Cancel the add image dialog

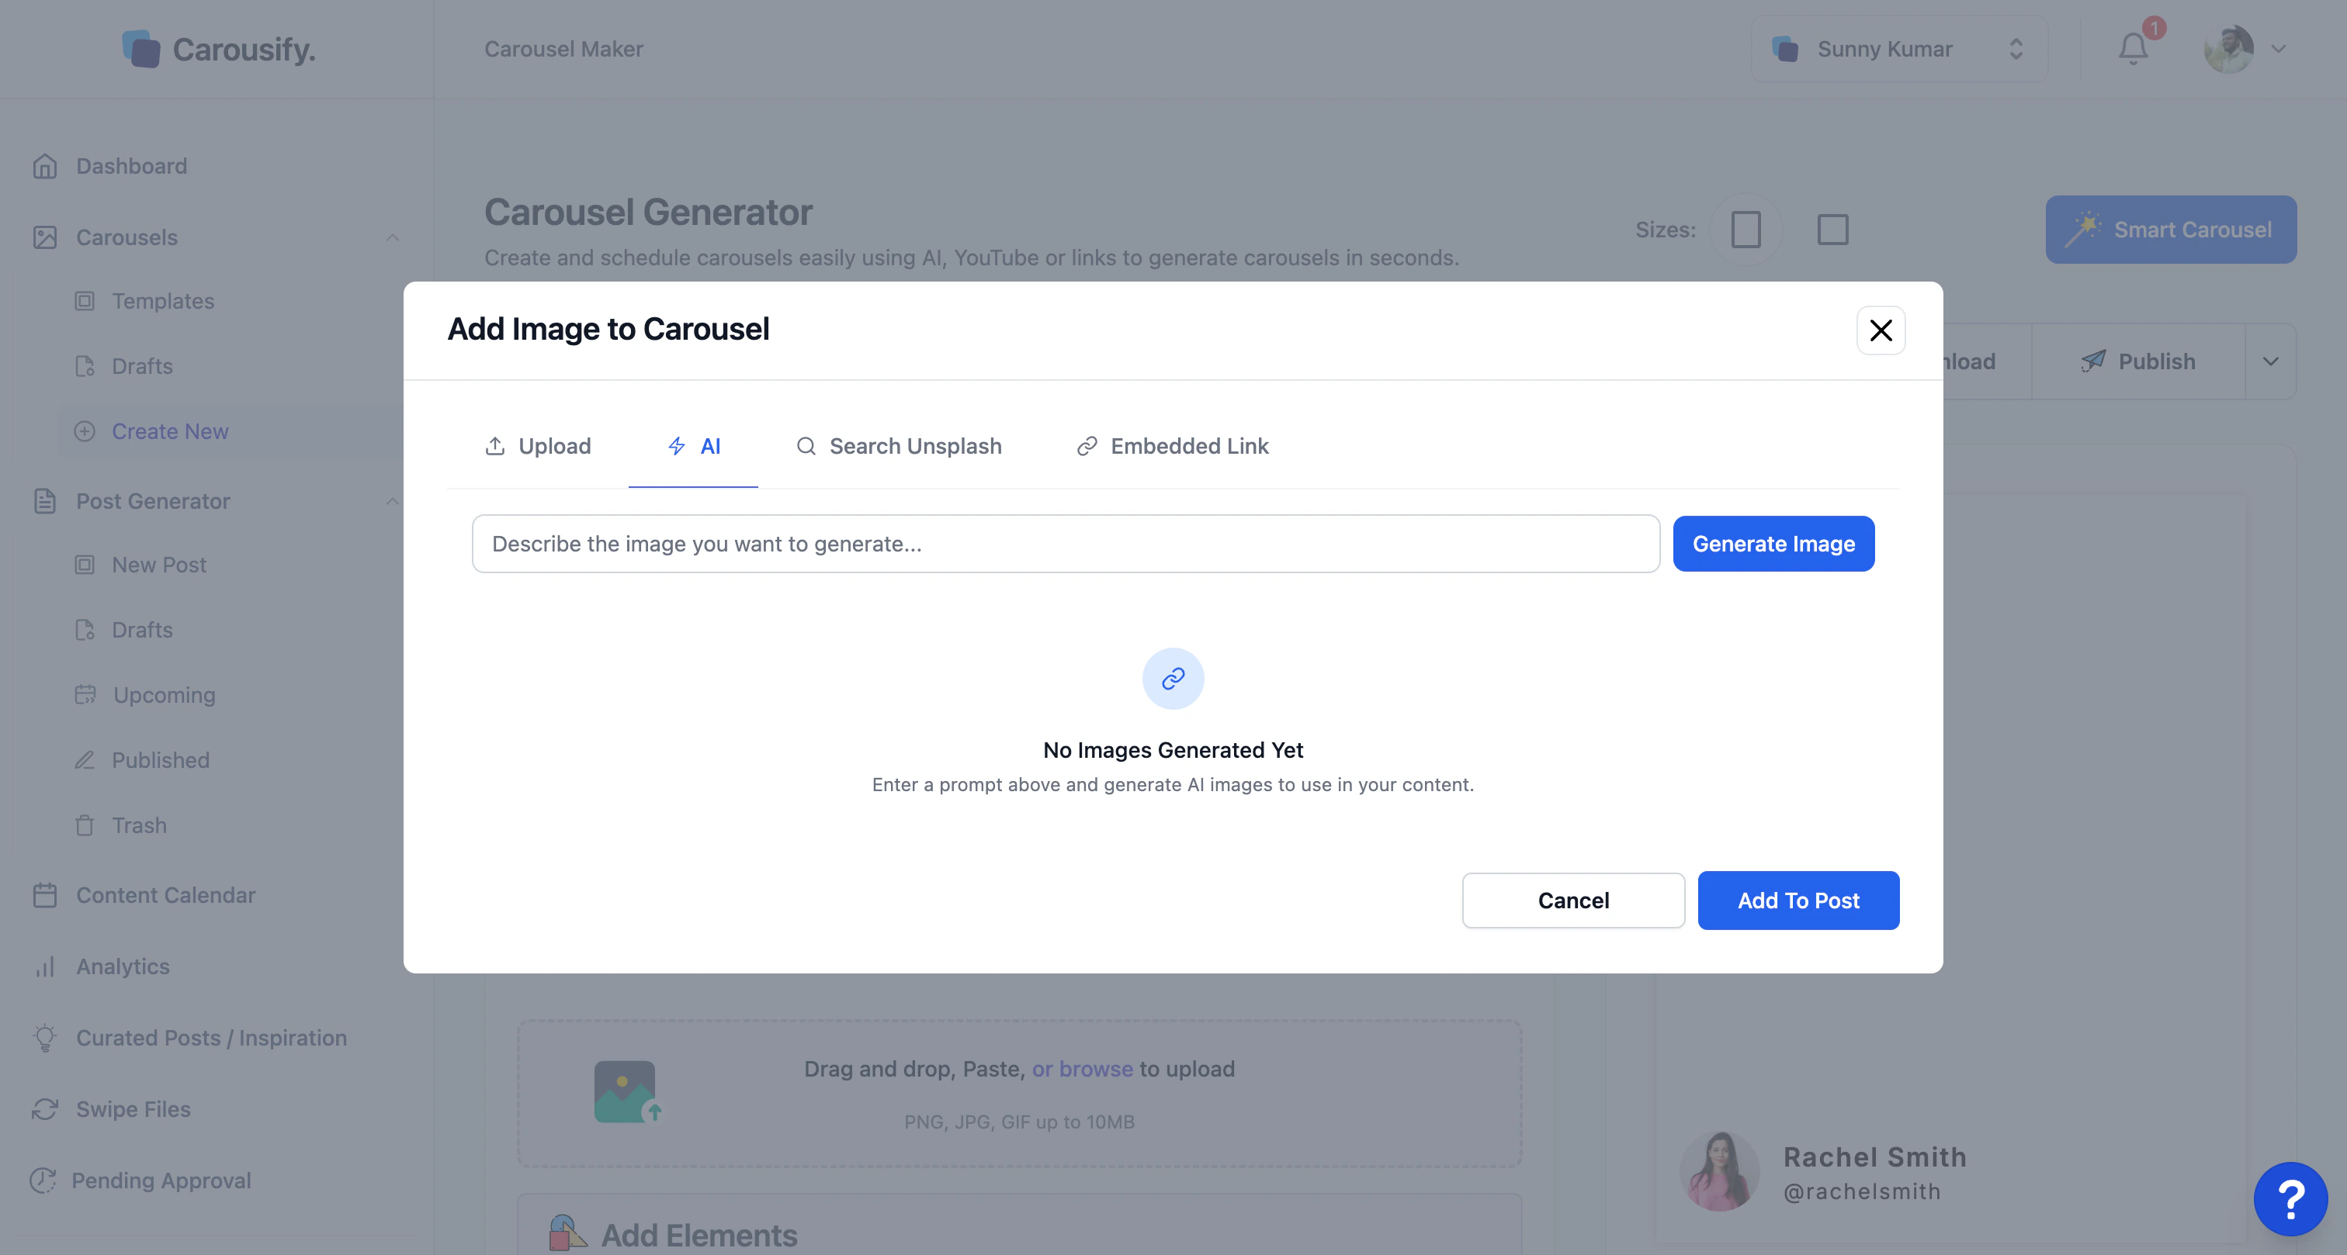pos(1572,900)
